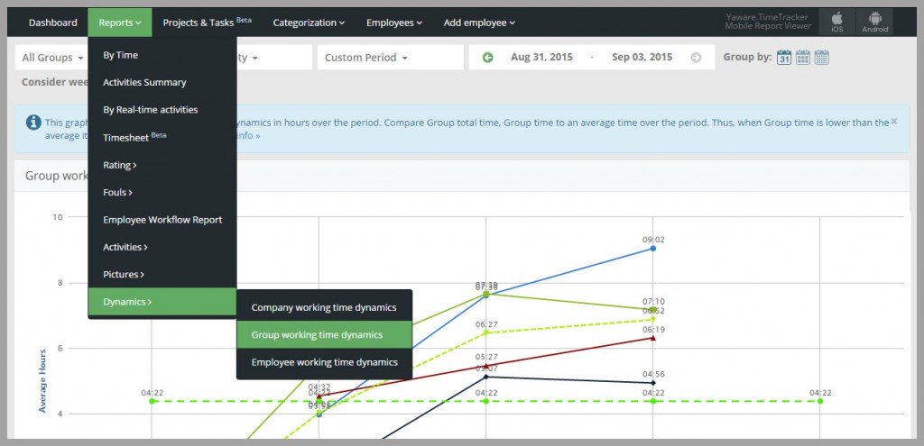Viewport: 924px width, 446px height.
Task: Go to previous period green arrow
Action: 487,58
